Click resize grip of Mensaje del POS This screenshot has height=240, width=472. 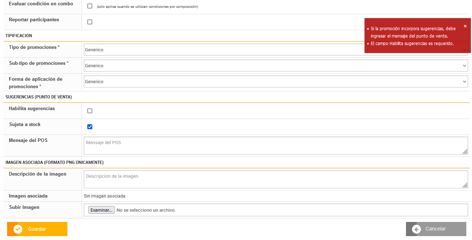coord(465,151)
